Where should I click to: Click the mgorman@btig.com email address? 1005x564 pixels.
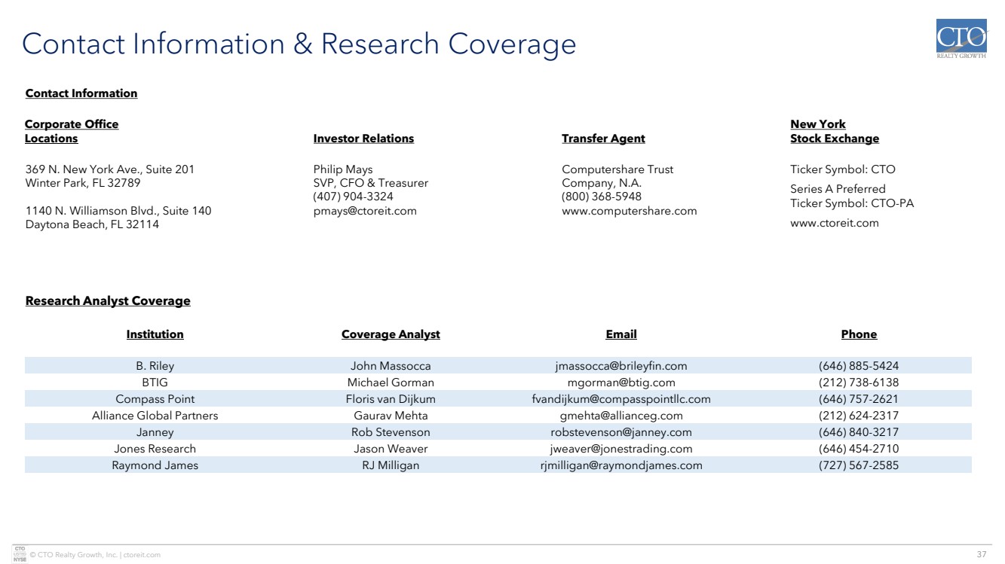[x=621, y=383]
